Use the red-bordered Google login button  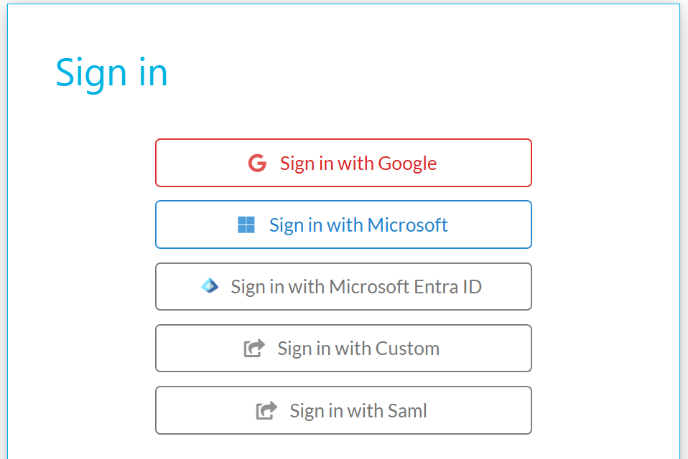tap(343, 163)
